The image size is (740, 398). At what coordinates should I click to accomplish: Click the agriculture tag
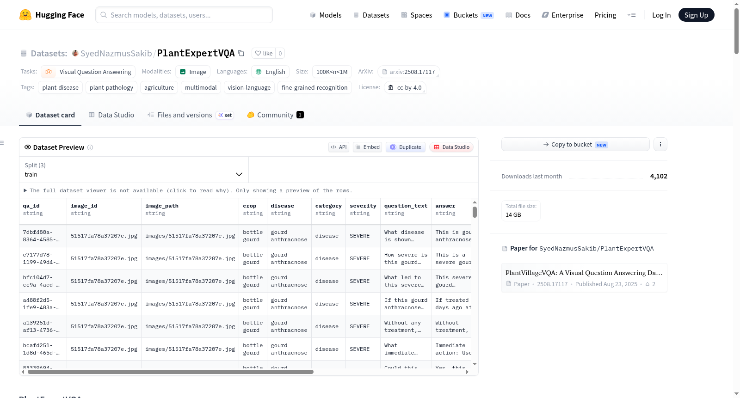click(x=159, y=87)
